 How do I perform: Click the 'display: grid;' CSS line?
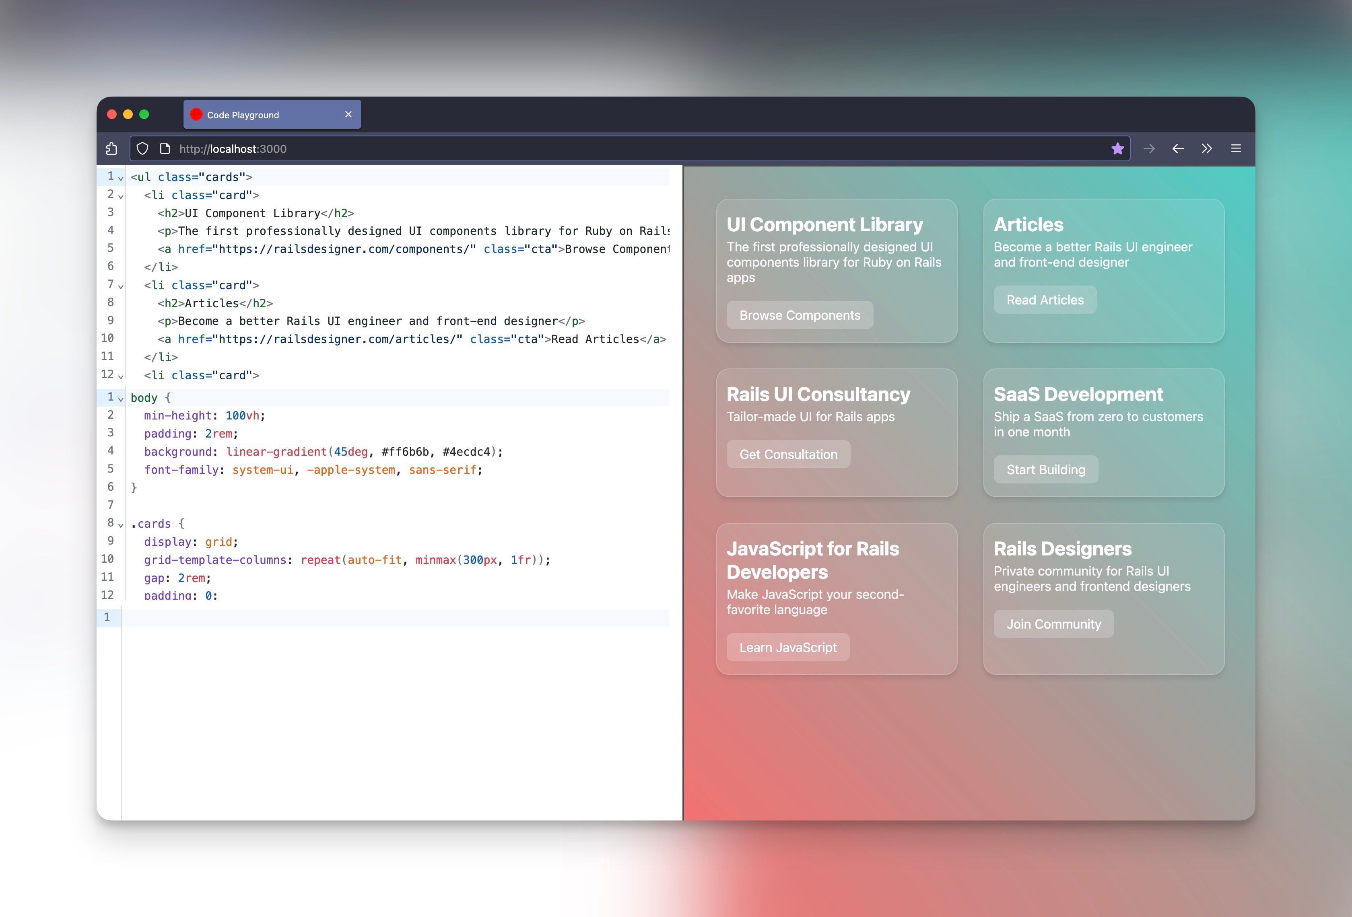[x=192, y=542]
